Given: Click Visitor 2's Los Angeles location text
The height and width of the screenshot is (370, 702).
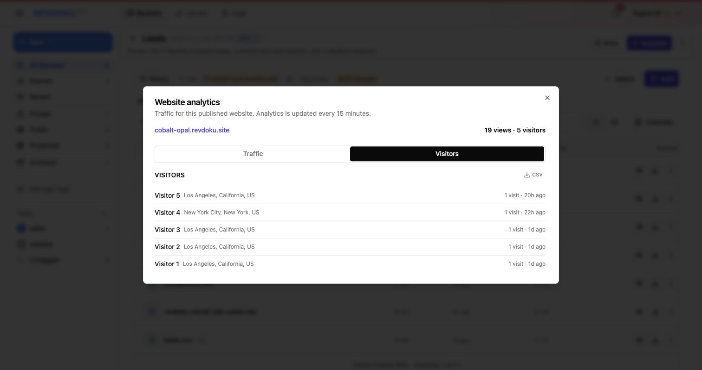Looking at the screenshot, I should coord(219,247).
